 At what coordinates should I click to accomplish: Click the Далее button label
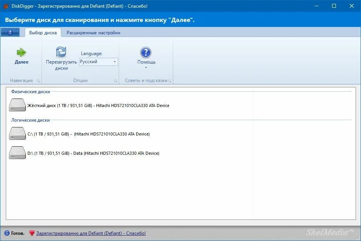[22, 62]
